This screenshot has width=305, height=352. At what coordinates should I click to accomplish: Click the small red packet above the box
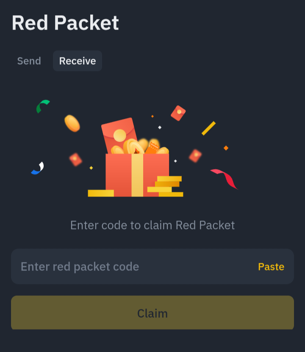click(x=178, y=113)
